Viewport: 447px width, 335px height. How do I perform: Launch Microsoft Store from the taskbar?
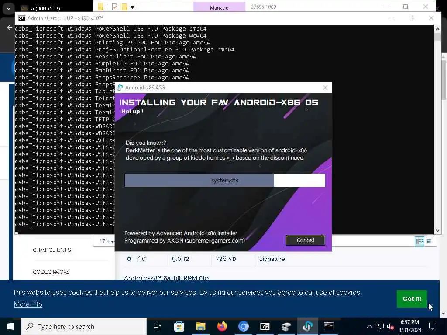pyautogui.click(x=179, y=326)
